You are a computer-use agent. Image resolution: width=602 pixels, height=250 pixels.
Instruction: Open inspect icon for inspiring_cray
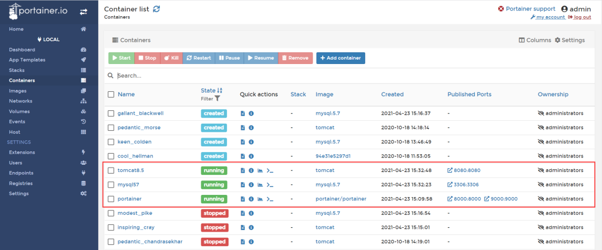coord(251,227)
